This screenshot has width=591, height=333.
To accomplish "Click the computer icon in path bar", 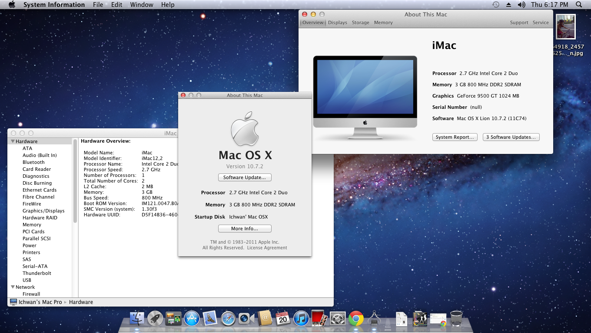I will click(x=13, y=302).
